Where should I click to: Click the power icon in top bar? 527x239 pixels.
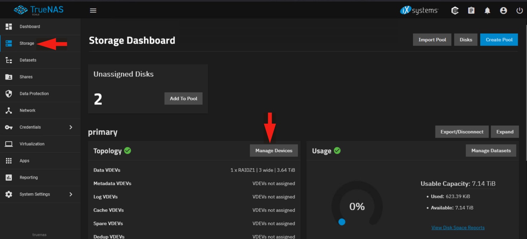tap(519, 11)
